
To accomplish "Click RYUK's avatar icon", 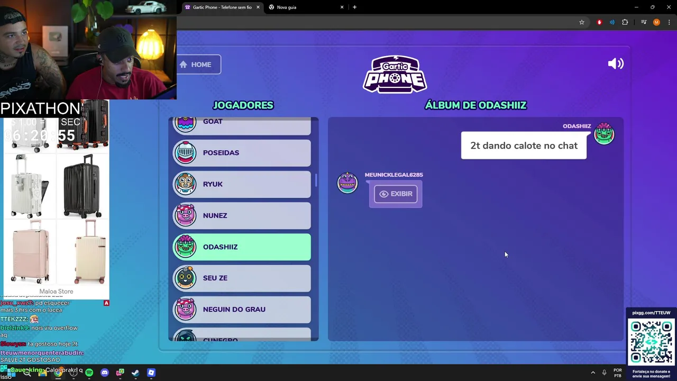I will (x=186, y=184).
